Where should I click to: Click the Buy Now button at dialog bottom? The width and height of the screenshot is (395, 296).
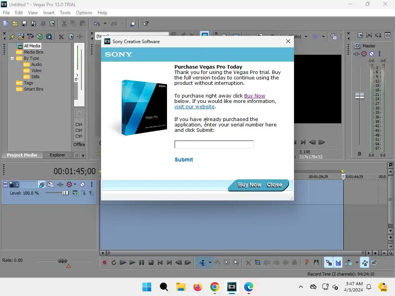pyautogui.click(x=250, y=185)
